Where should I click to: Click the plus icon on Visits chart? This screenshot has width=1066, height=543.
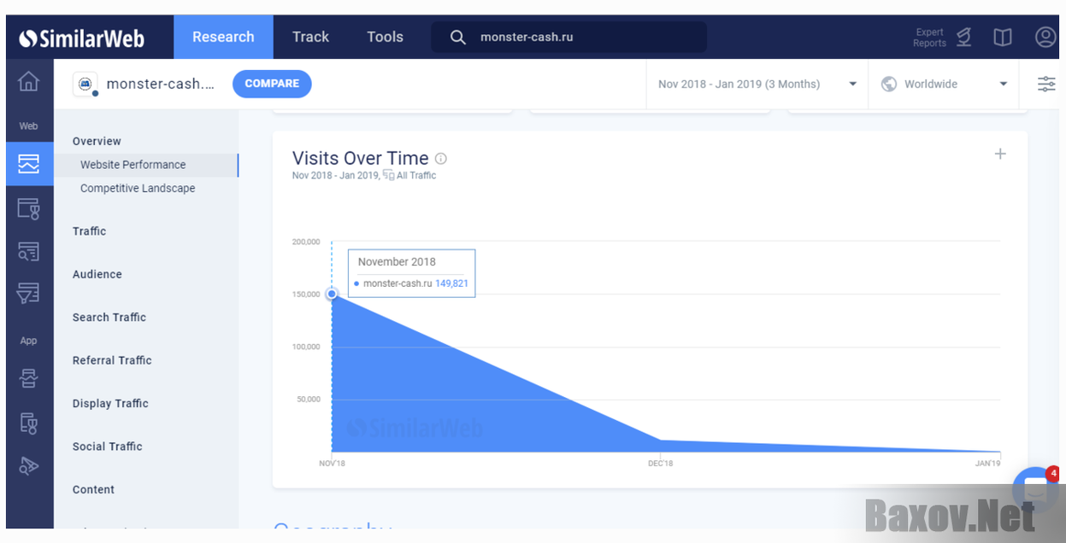click(x=1000, y=154)
